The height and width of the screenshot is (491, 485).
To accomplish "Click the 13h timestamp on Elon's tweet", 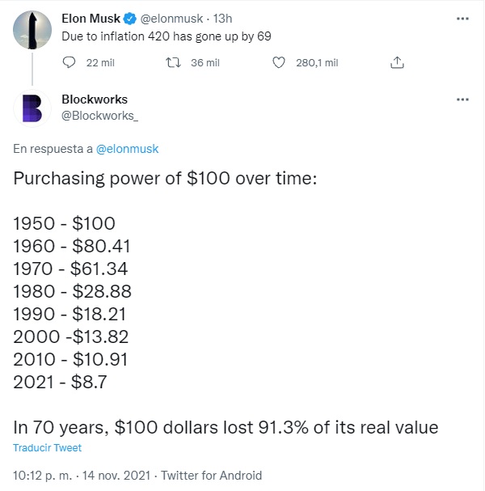I will coord(222,19).
